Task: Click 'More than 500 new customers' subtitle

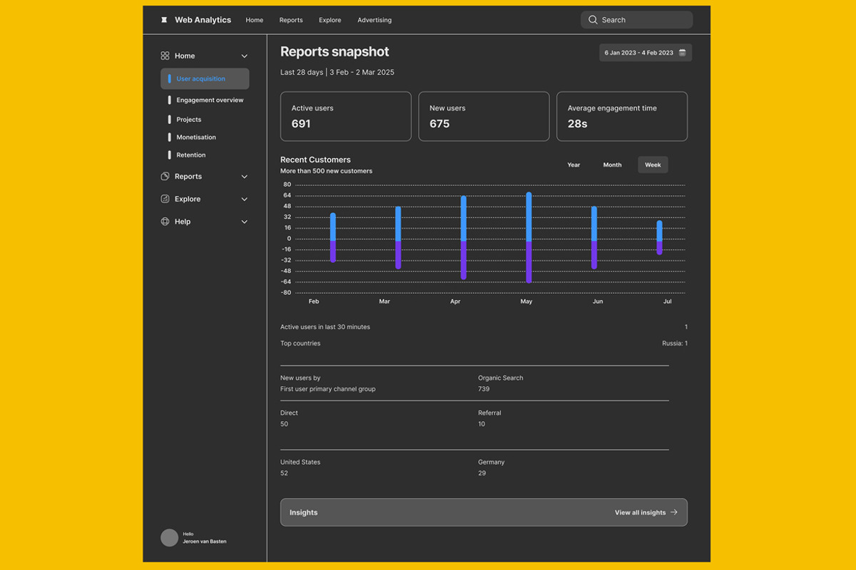Action: (326, 171)
